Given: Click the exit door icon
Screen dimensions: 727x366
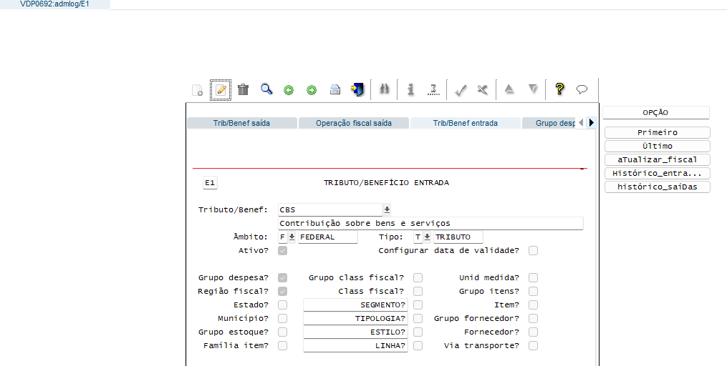Looking at the screenshot, I should (357, 89).
